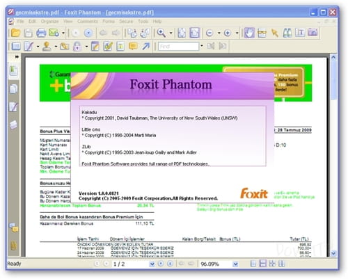Expand the zoom percentage dropdown
This screenshot has height=279, width=348.
[x=235, y=264]
